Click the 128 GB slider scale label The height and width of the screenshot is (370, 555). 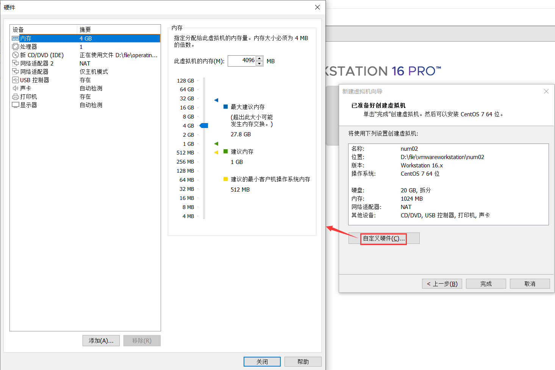coord(186,81)
